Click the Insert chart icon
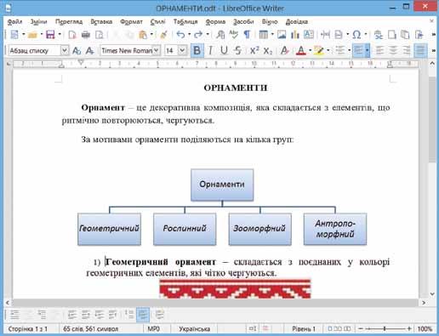 pos(295,35)
